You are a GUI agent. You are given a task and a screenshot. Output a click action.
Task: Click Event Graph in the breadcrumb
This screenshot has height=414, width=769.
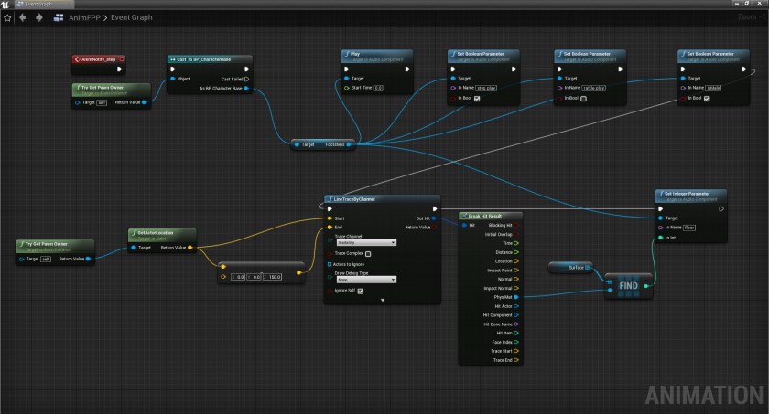click(133, 16)
